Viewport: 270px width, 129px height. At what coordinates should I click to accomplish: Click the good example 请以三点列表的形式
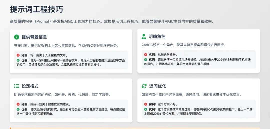[70, 111]
